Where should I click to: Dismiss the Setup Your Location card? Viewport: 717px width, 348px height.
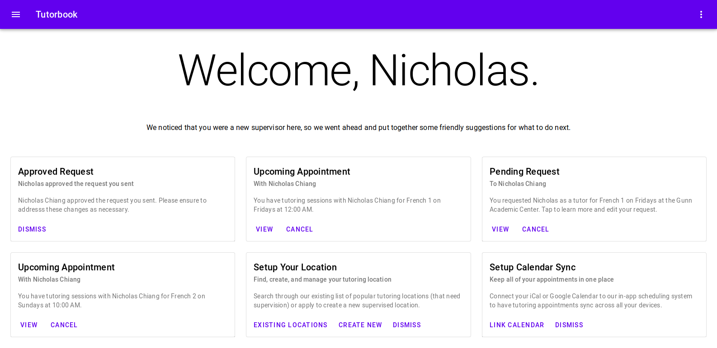[407, 325]
